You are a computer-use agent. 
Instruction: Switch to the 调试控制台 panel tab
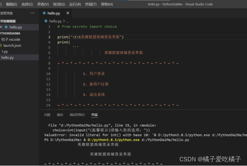click(77, 115)
